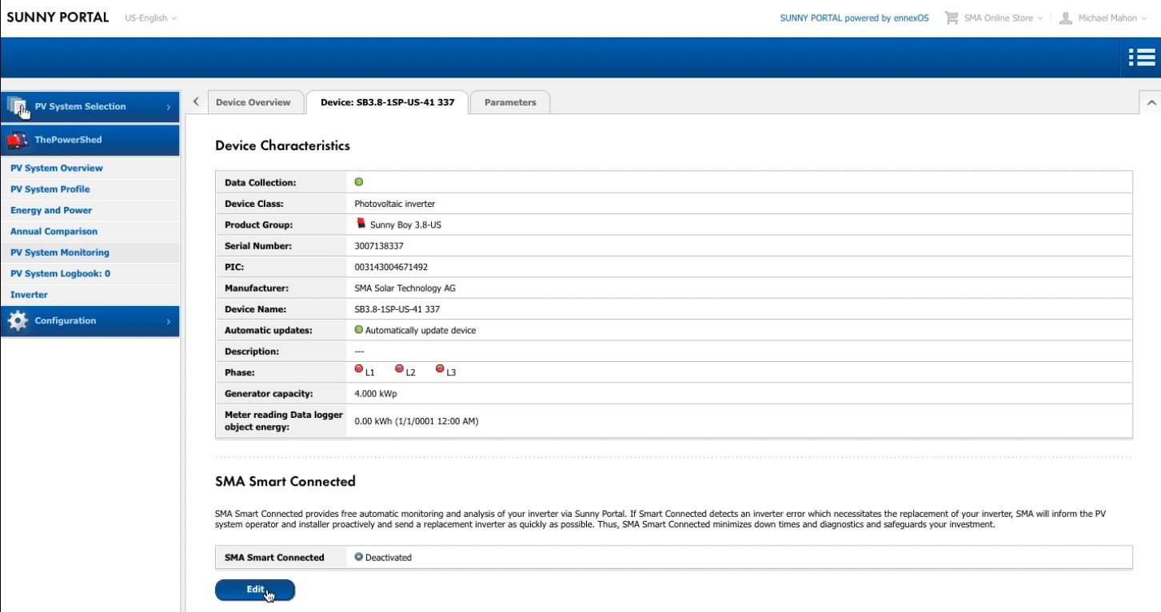Click the Device Characteristics heading

point(282,146)
